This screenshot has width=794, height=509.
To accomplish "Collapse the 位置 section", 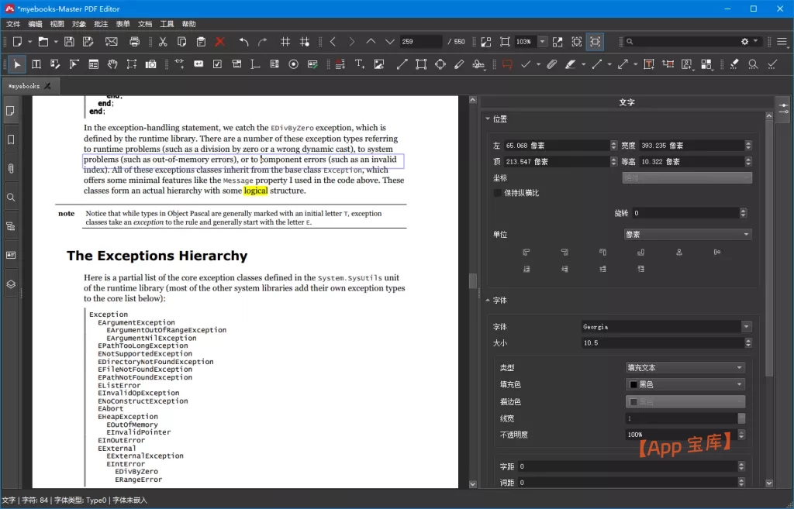I will point(488,119).
